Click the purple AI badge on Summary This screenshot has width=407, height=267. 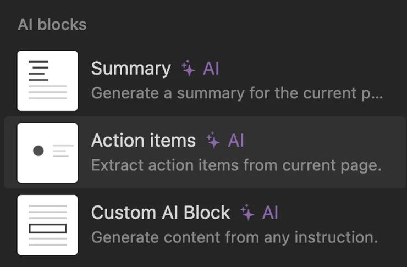(211, 69)
